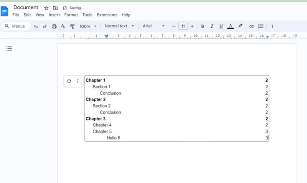Click page number 2 beside Chapter 1
307x183 pixels.
click(266, 80)
